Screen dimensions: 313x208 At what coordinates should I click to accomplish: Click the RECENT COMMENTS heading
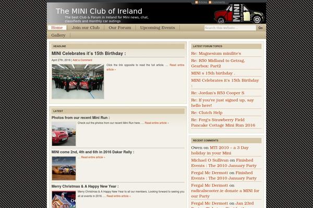coord(206,140)
